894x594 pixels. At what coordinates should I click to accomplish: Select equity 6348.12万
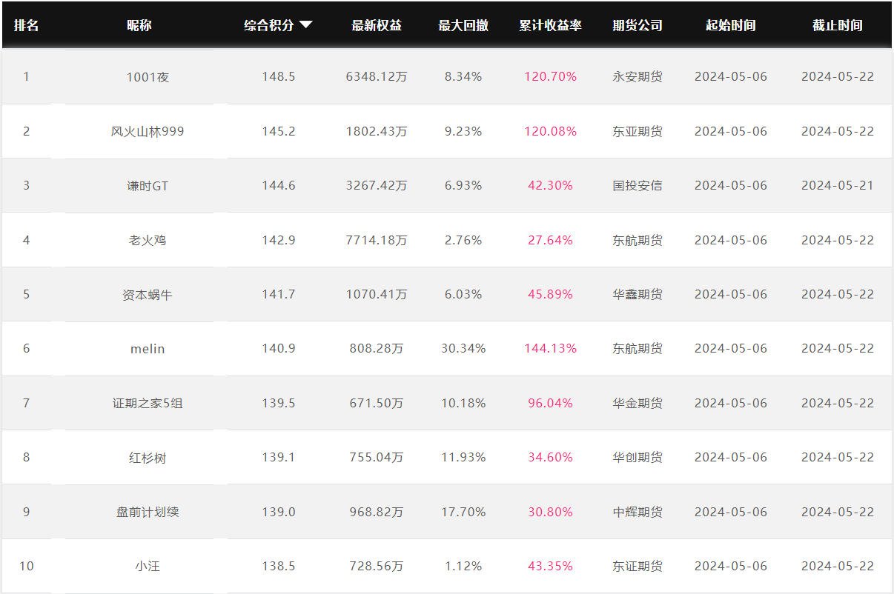(x=377, y=76)
